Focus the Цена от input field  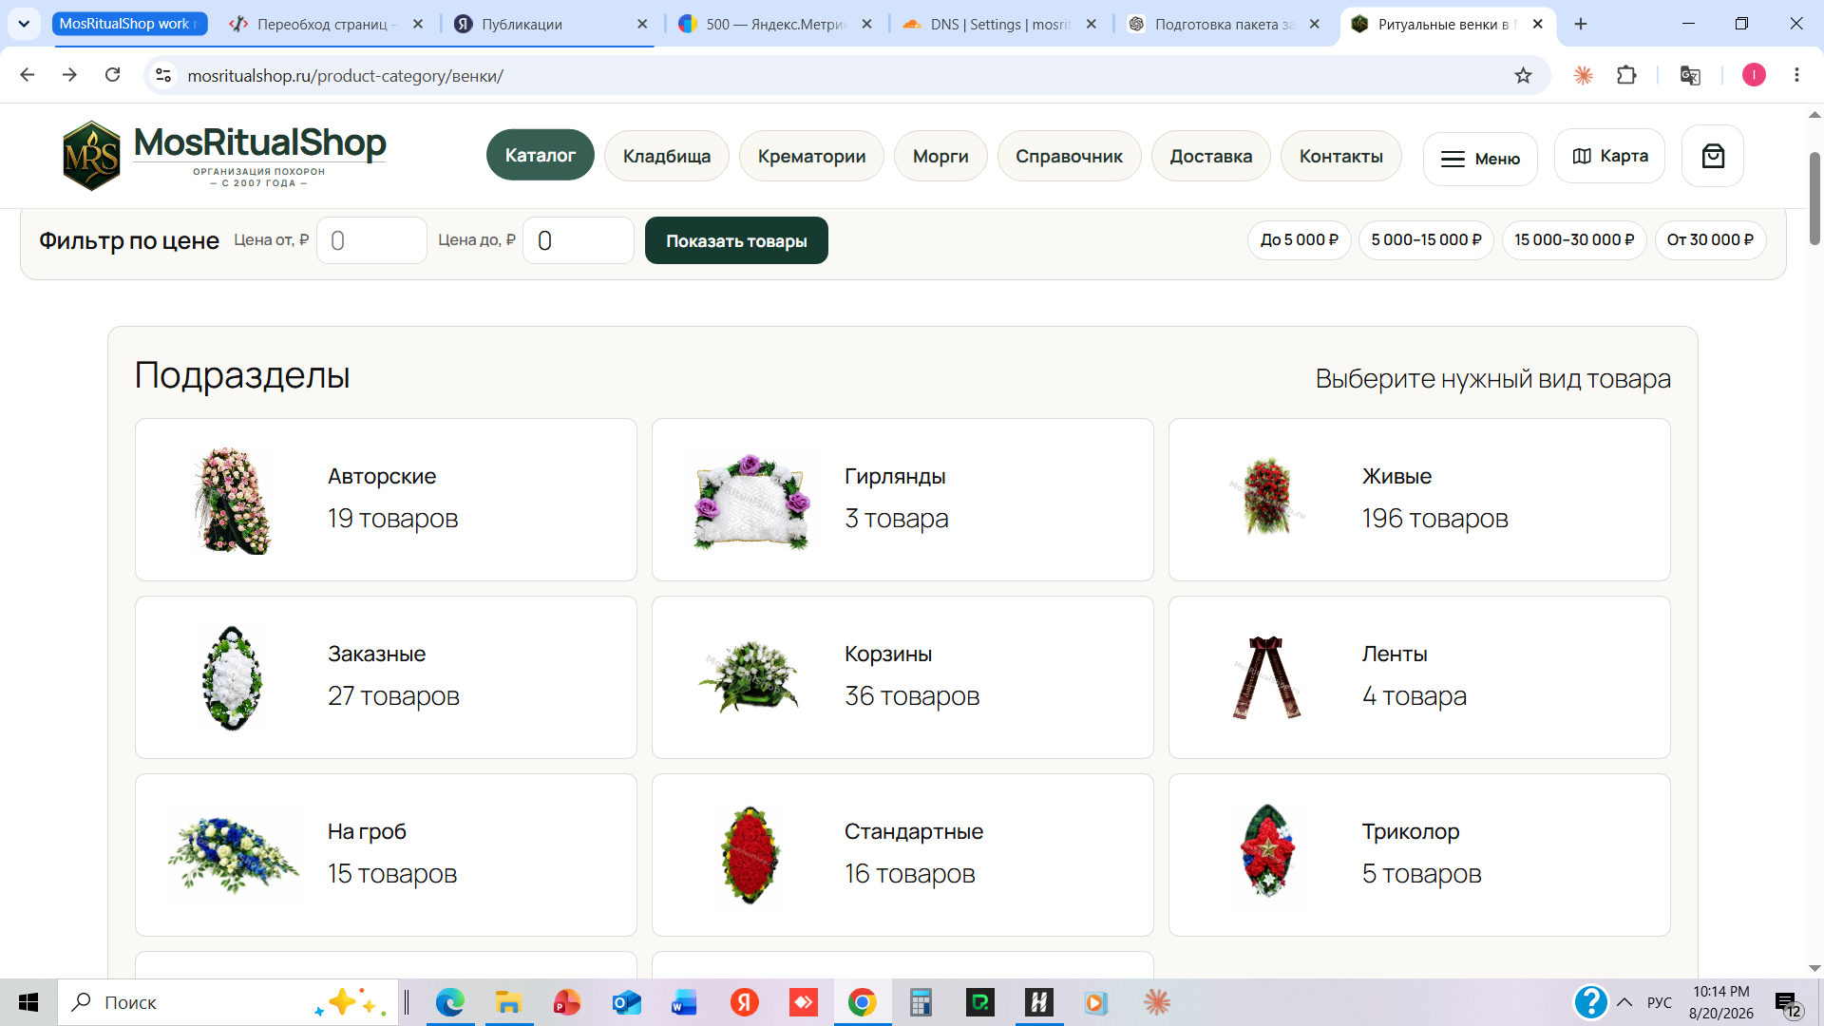pyautogui.click(x=371, y=240)
